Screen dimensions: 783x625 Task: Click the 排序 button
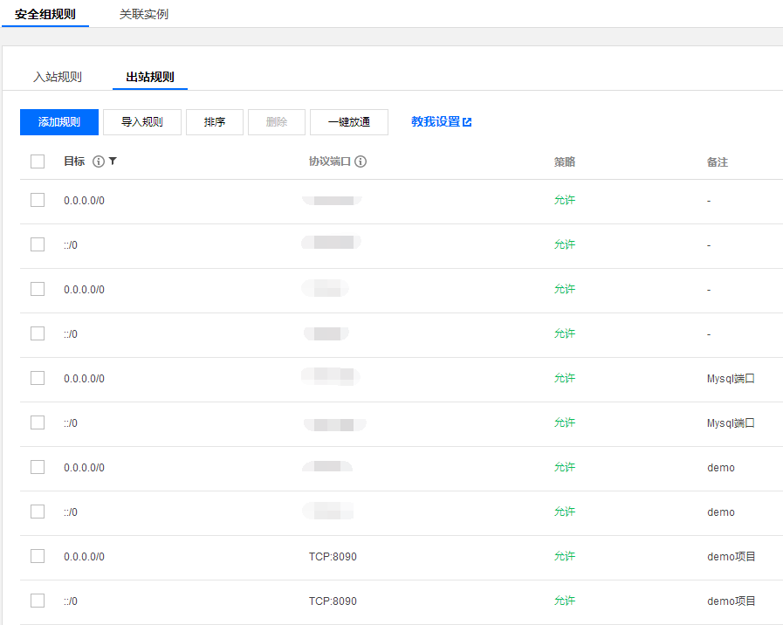pos(214,121)
